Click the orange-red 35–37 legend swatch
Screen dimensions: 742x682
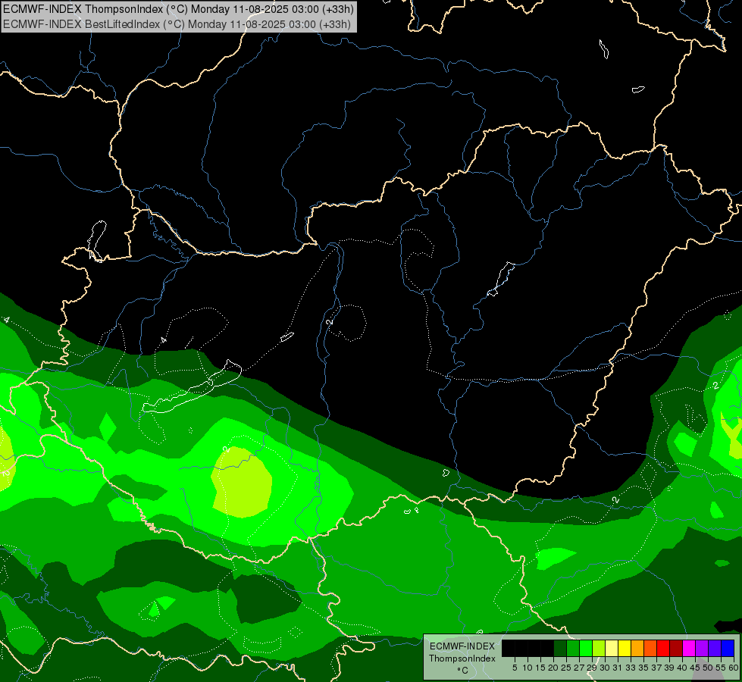click(650, 648)
